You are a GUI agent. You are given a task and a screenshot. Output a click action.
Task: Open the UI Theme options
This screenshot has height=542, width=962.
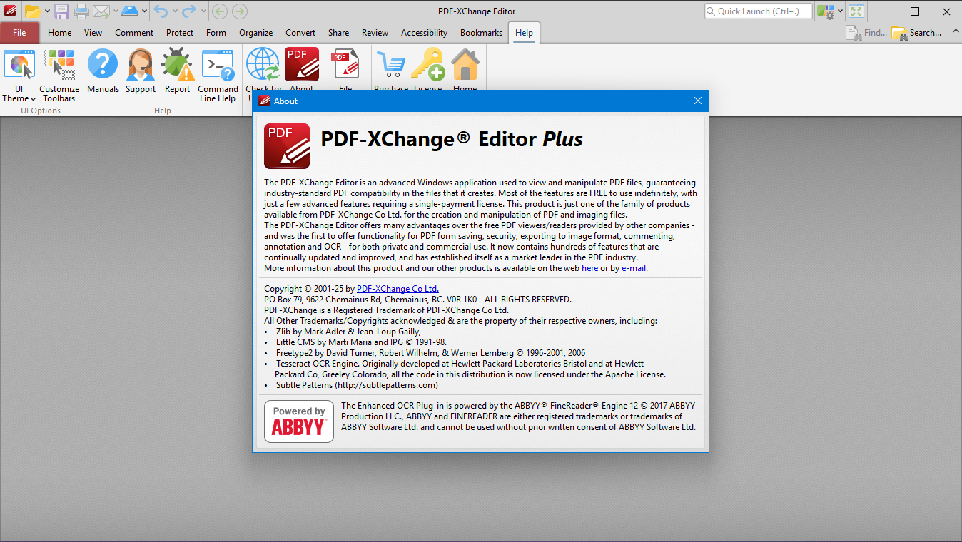[19, 75]
